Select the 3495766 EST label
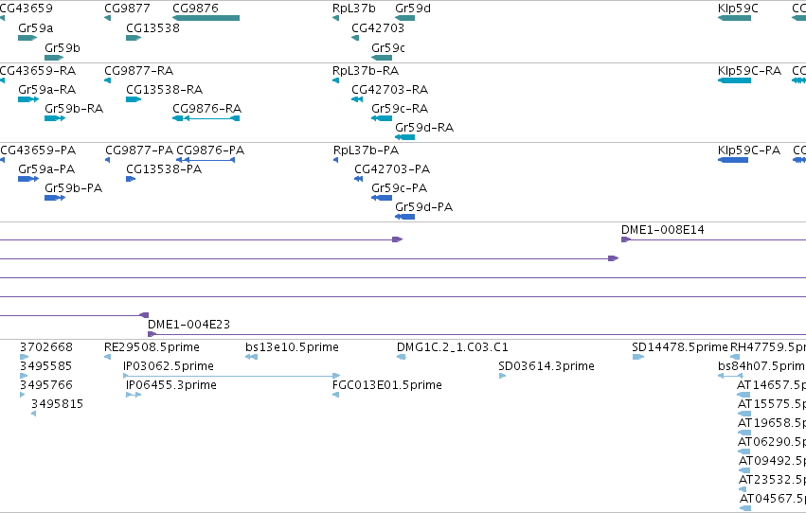Image resolution: width=806 pixels, height=513 pixels. click(x=46, y=385)
